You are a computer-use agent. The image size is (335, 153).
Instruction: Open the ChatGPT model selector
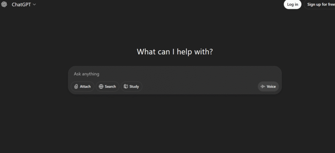click(24, 5)
